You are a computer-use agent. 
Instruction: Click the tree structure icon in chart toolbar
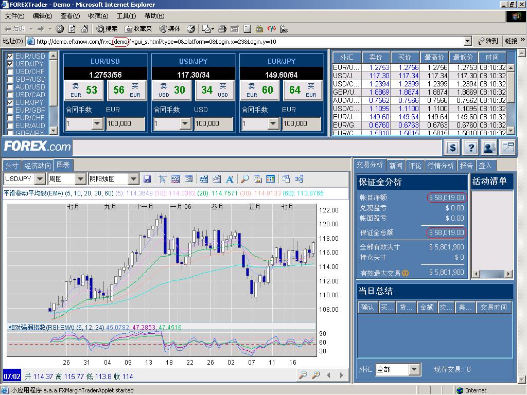pyautogui.click(x=299, y=179)
